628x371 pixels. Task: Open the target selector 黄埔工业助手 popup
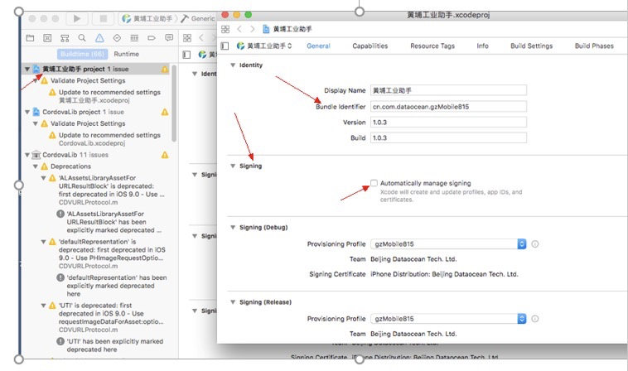click(264, 46)
